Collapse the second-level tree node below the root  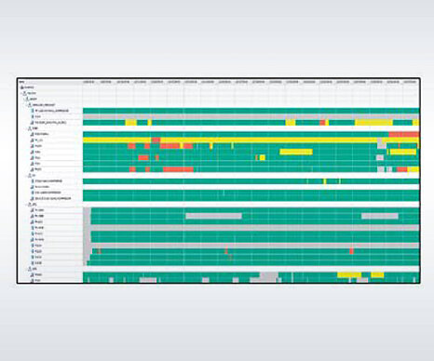21,93
